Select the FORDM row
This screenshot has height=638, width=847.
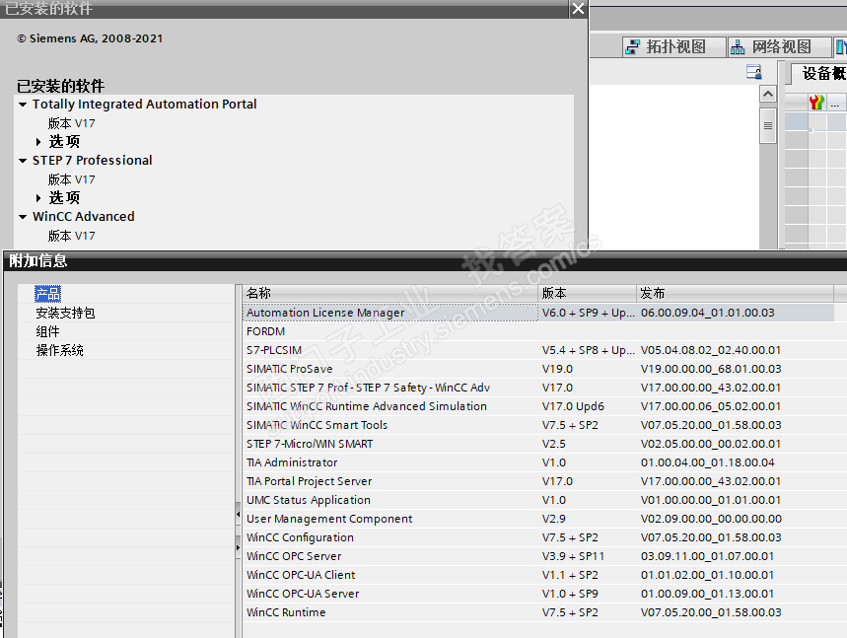click(538, 331)
